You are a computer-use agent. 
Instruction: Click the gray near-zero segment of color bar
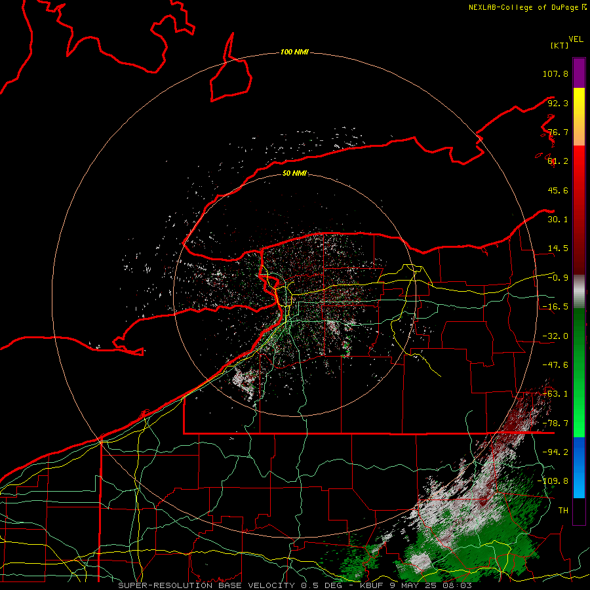click(579, 292)
